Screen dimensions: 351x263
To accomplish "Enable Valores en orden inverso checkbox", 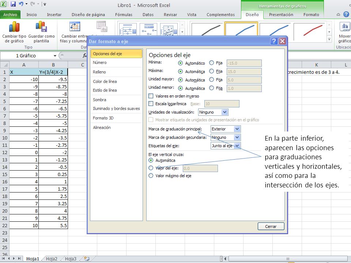I will point(151,96).
